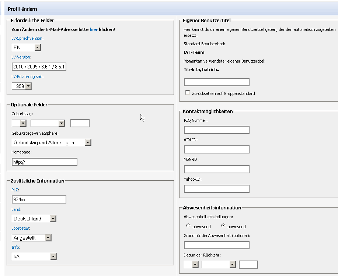Open the Geburtstag day dropdown
This screenshot has width=338, height=276.
(19, 123)
